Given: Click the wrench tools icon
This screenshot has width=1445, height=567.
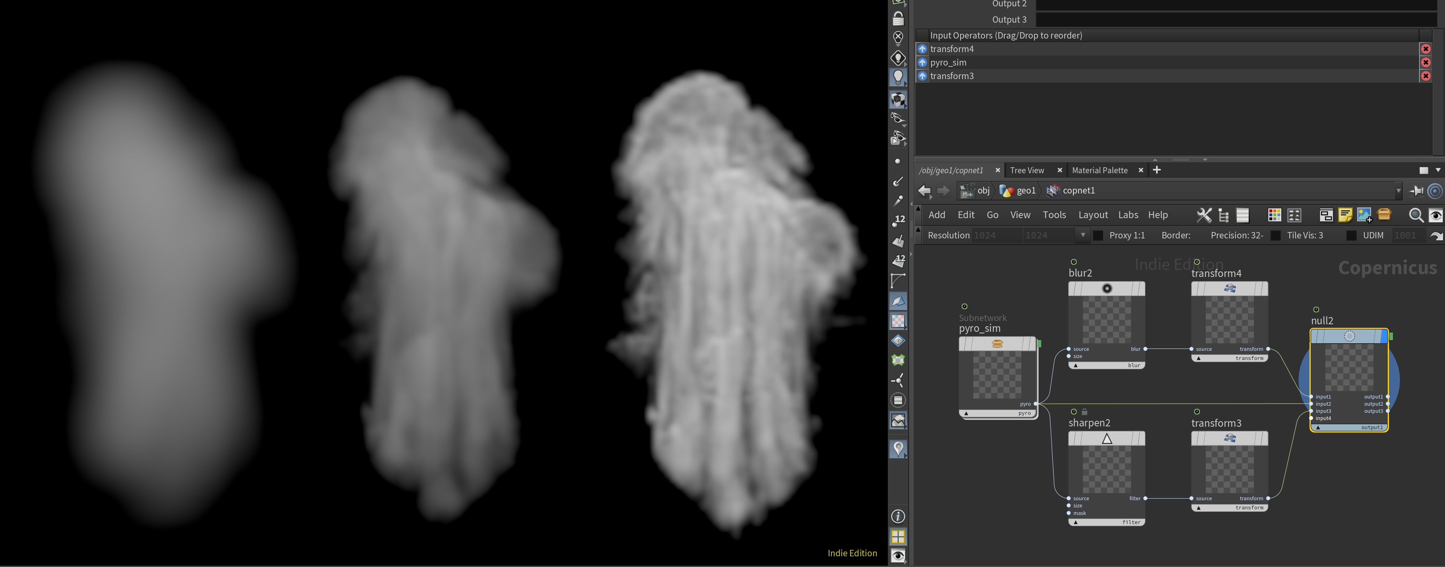Looking at the screenshot, I should pyautogui.click(x=1204, y=215).
